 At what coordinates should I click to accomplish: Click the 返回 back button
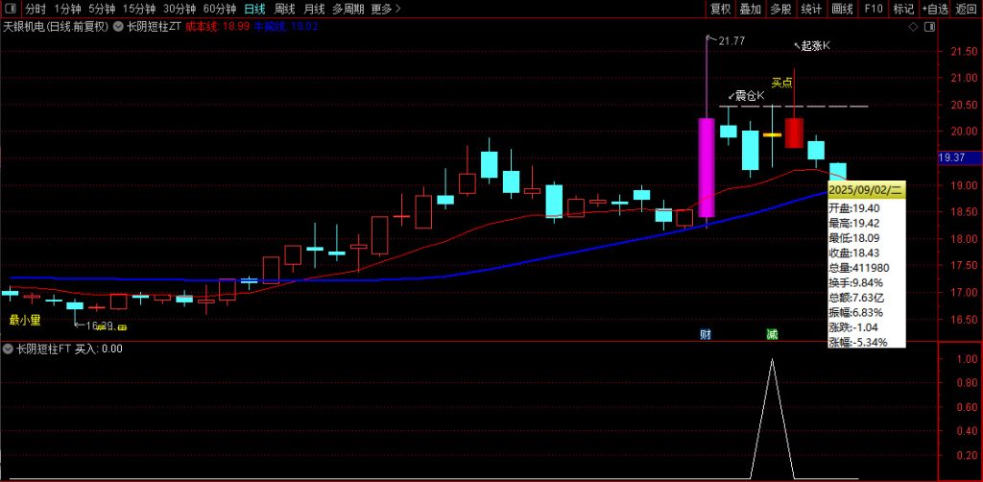(x=967, y=9)
